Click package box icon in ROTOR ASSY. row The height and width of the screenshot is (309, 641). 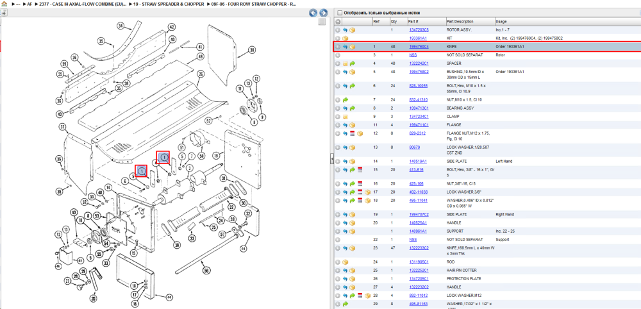click(x=353, y=30)
